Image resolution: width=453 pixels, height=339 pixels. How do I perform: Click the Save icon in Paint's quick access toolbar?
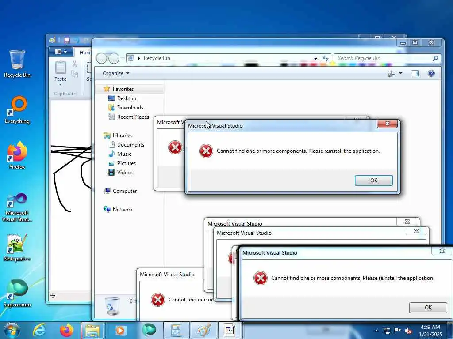[67, 40]
